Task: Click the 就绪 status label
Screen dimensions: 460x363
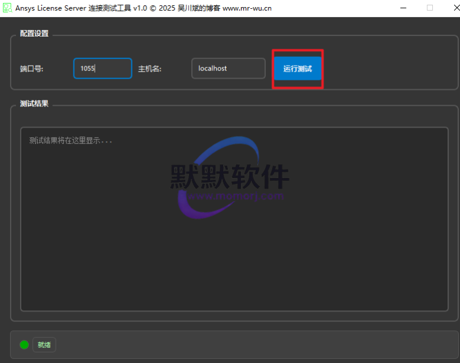Action: pyautogui.click(x=44, y=345)
